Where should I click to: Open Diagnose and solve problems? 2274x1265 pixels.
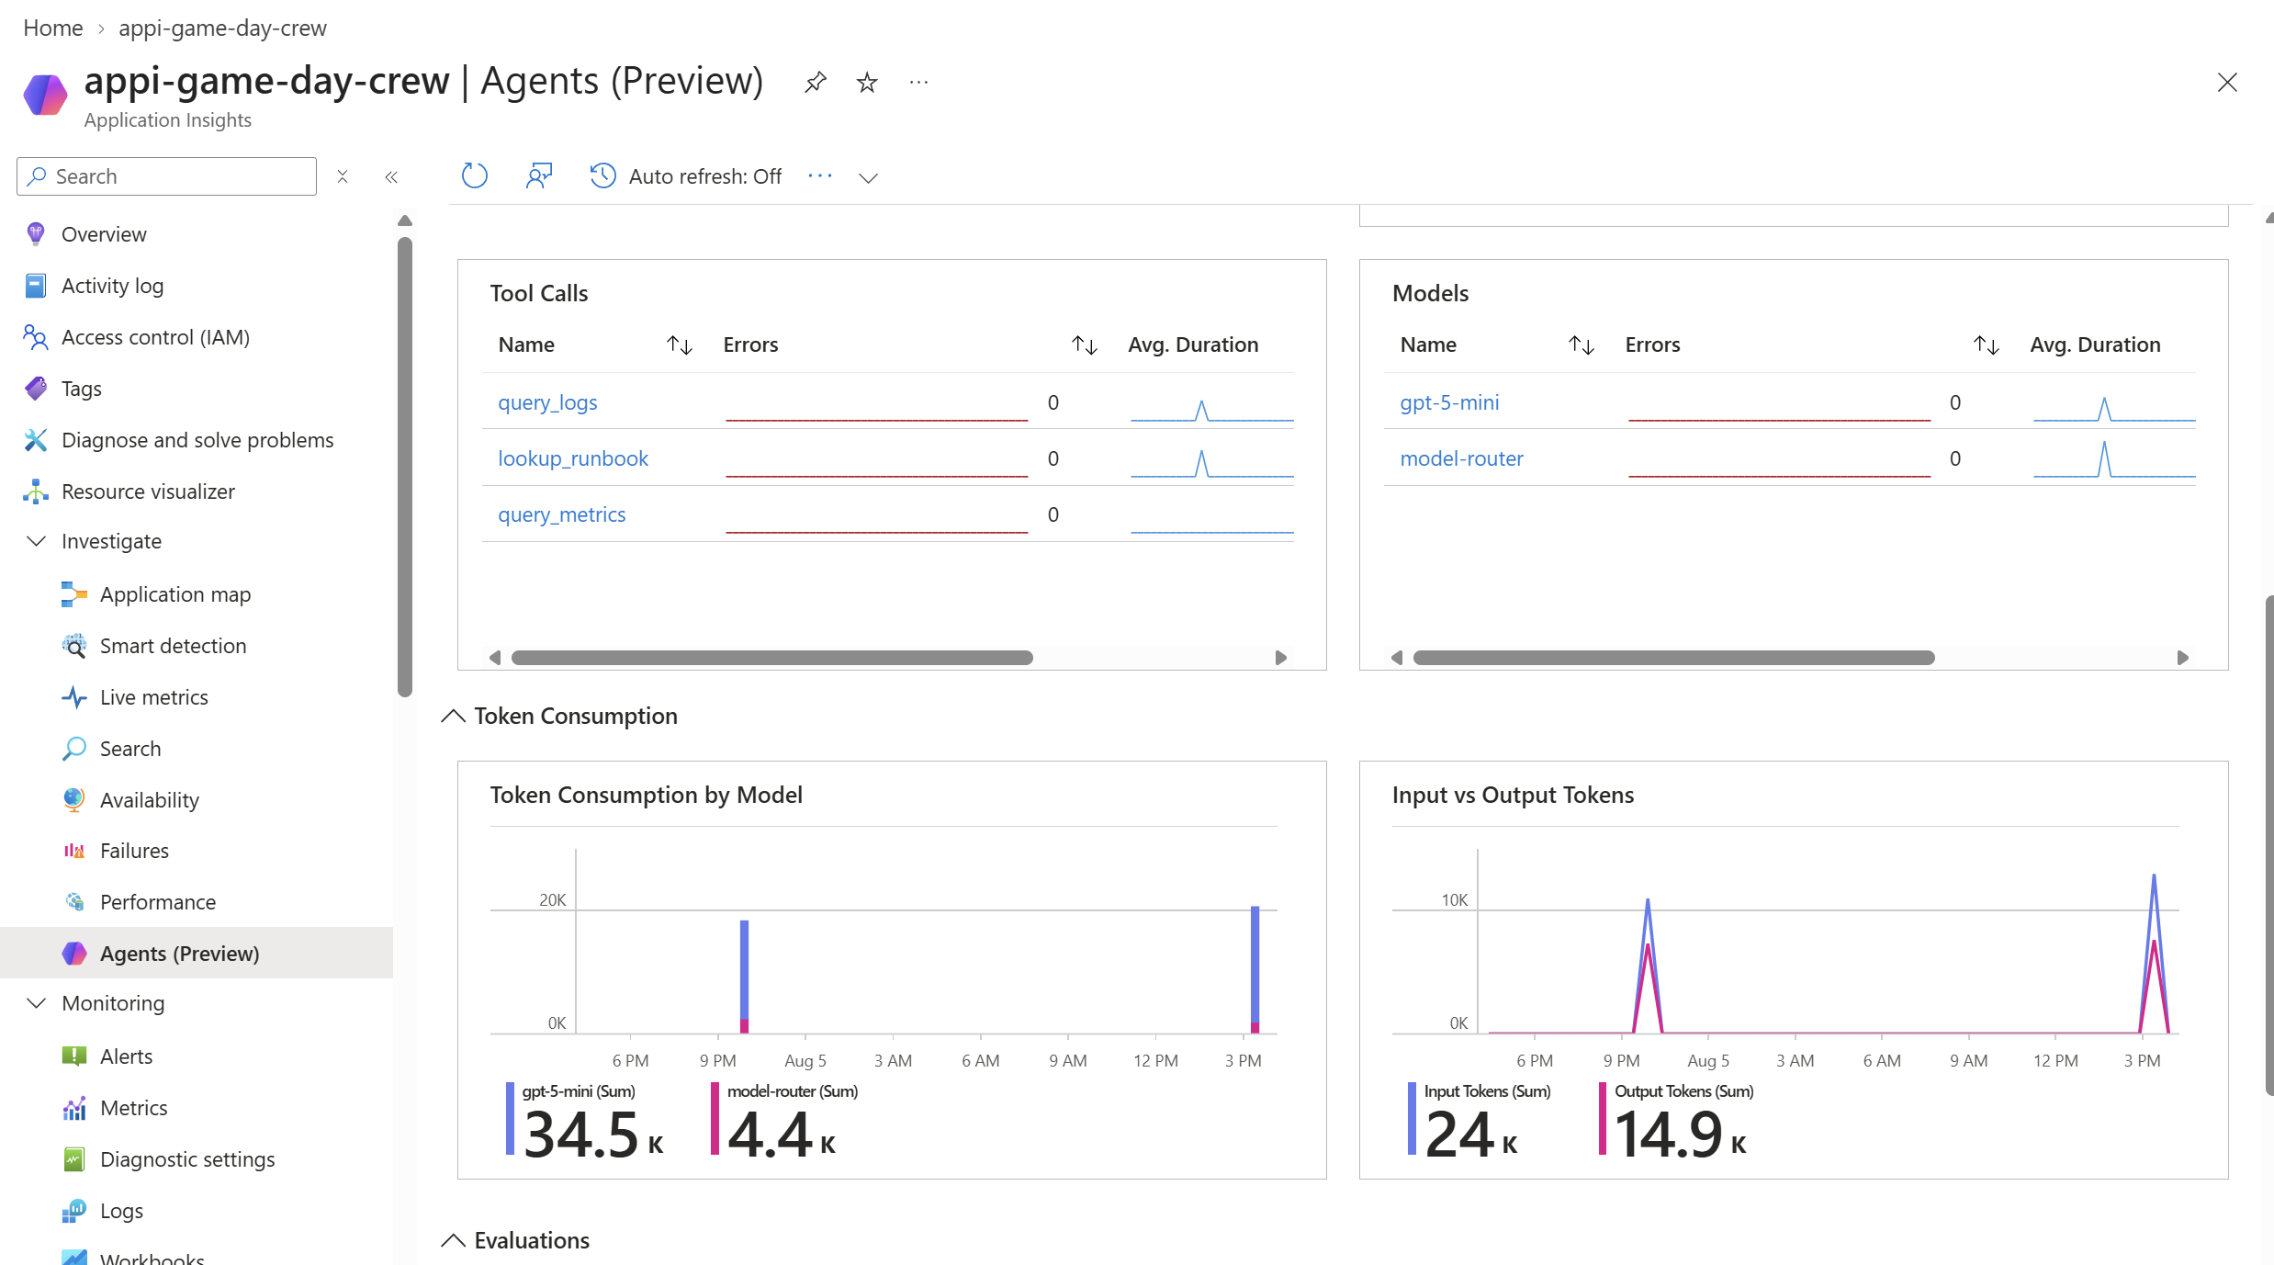point(197,440)
